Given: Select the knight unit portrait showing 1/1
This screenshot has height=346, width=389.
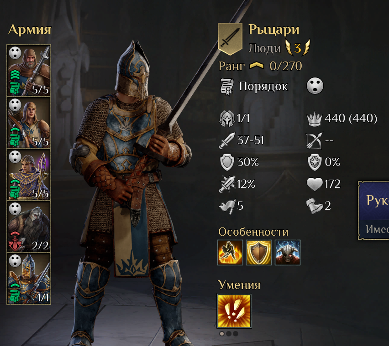Looking at the screenshot, I should [29, 279].
